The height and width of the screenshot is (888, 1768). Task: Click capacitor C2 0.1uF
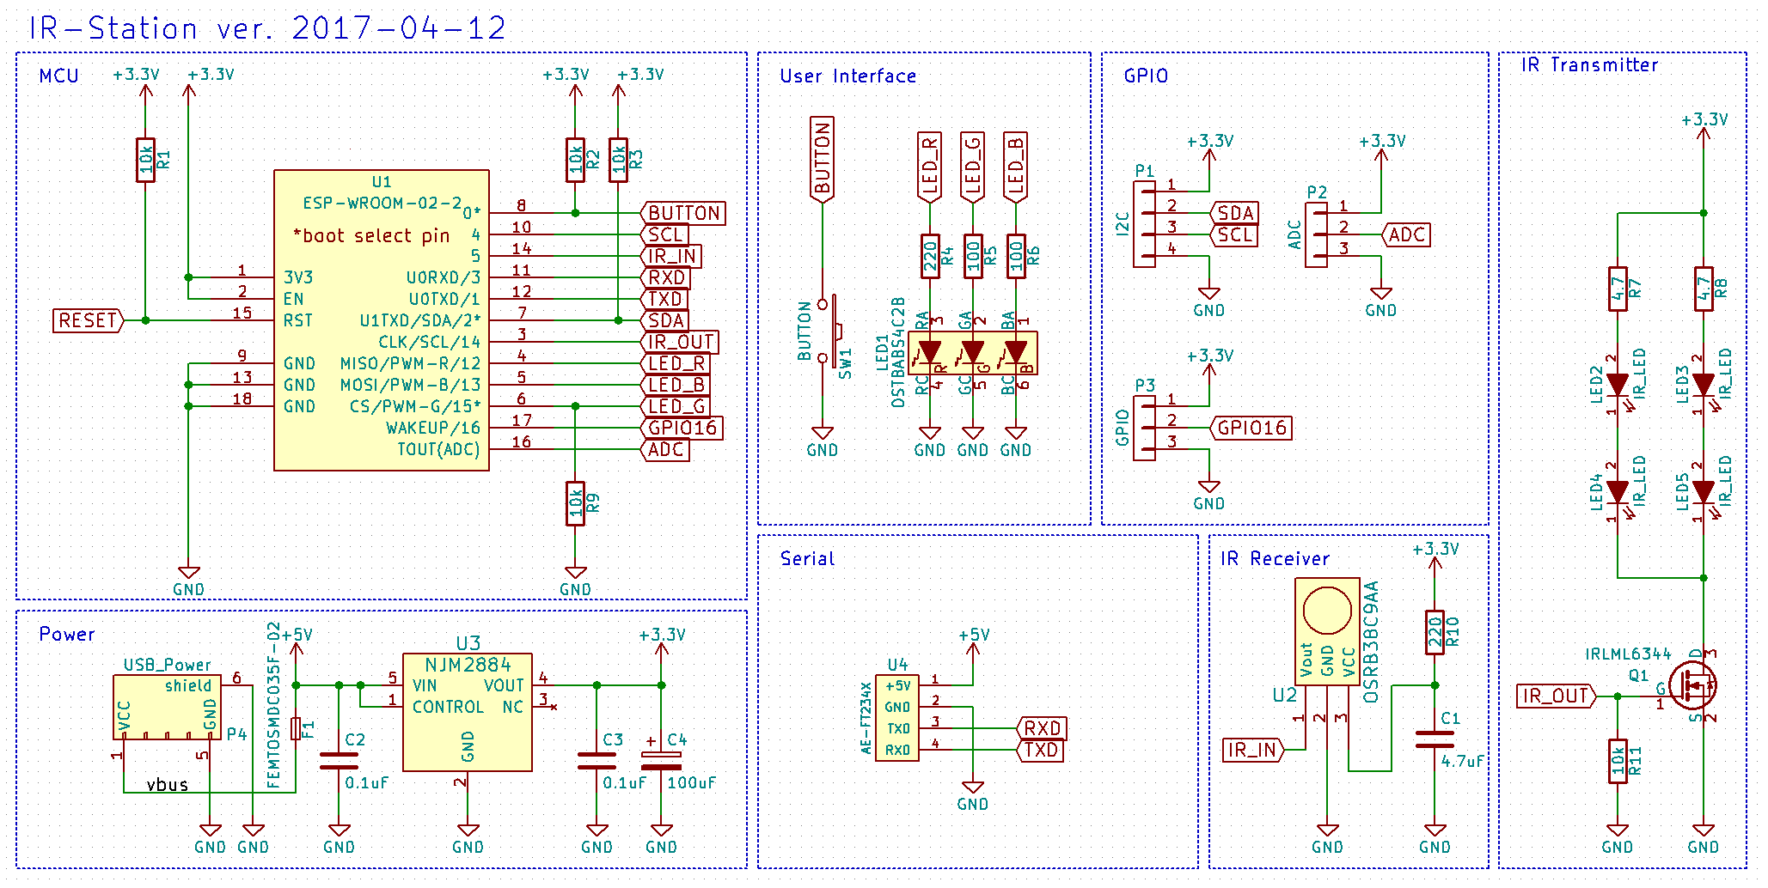click(339, 761)
